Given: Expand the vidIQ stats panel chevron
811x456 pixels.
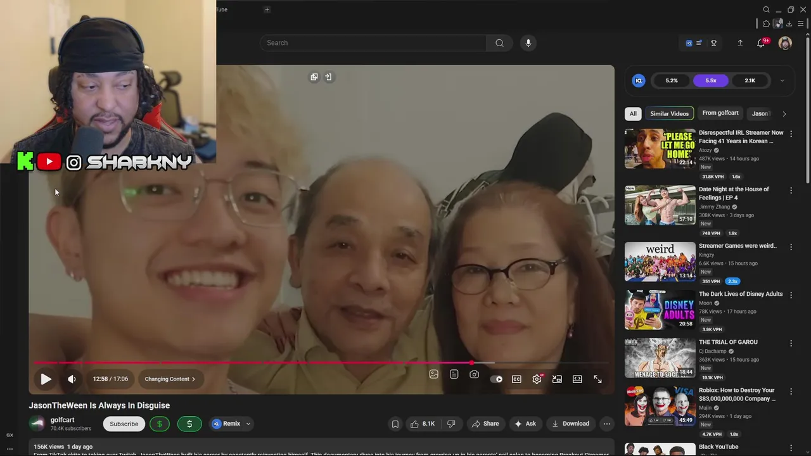Looking at the screenshot, I should tap(782, 80).
